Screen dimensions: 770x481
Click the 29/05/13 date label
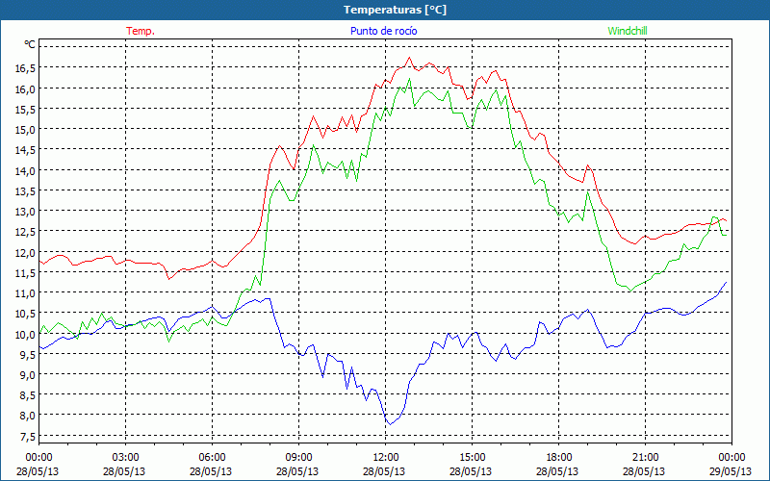[731, 471]
